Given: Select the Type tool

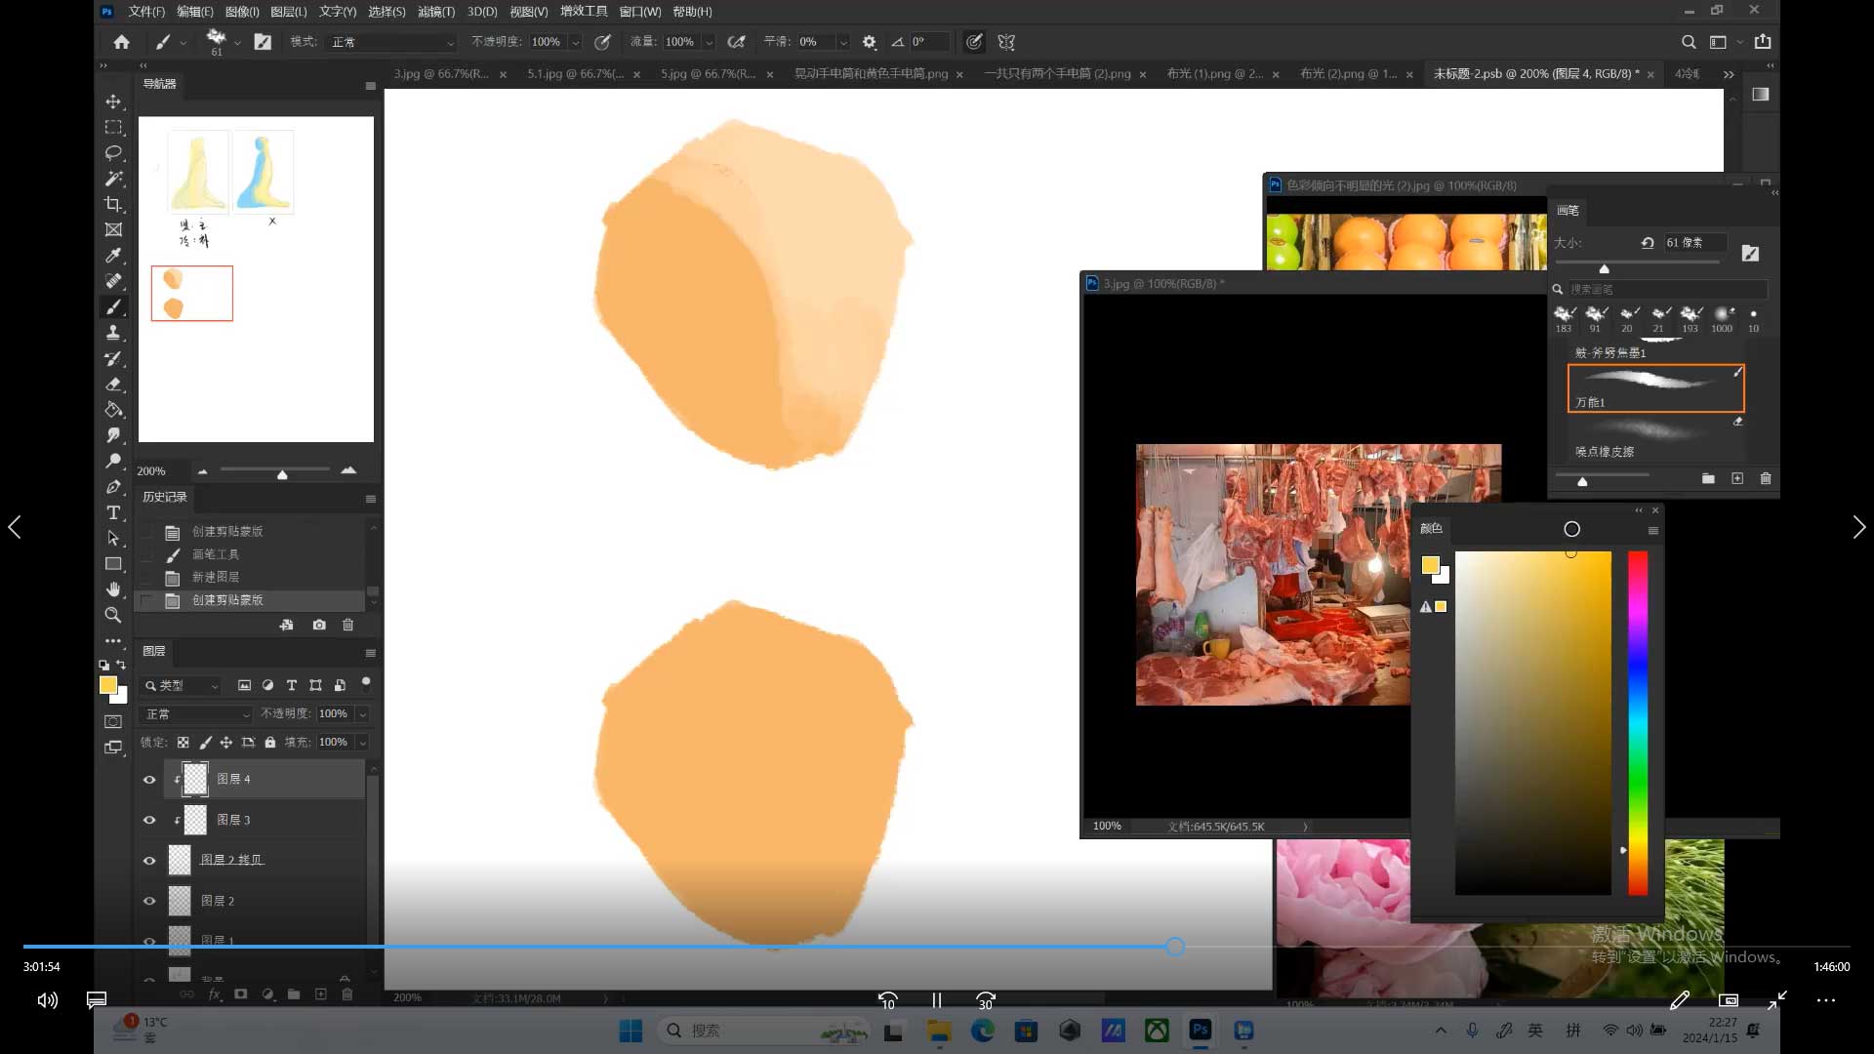Looking at the screenshot, I should pos(113,512).
